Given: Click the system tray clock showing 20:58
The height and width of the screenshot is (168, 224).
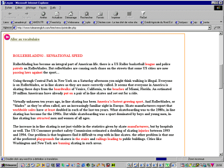Looking at the screenshot, I should pyautogui.click(x=219, y=165).
